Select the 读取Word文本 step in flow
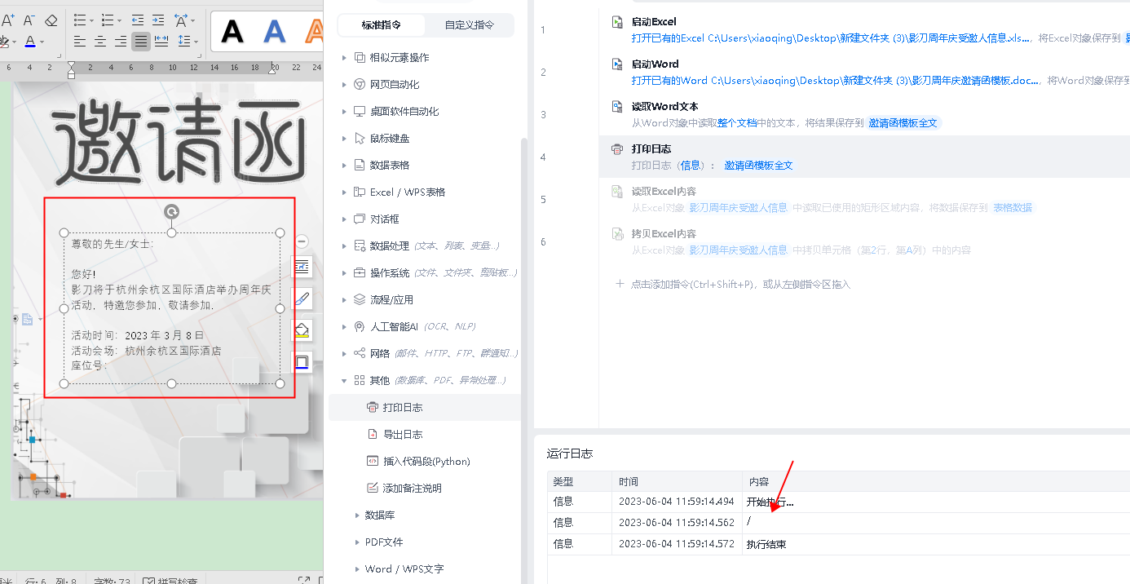Image resolution: width=1130 pixels, height=584 pixels. (864, 114)
